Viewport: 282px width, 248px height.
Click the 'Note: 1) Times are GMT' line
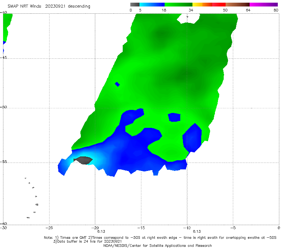[160, 238]
